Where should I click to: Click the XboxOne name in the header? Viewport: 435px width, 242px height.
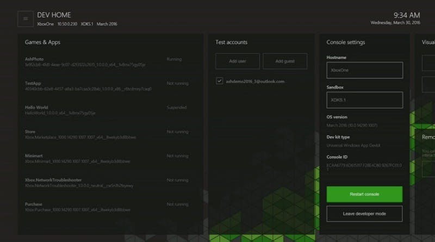(x=46, y=24)
